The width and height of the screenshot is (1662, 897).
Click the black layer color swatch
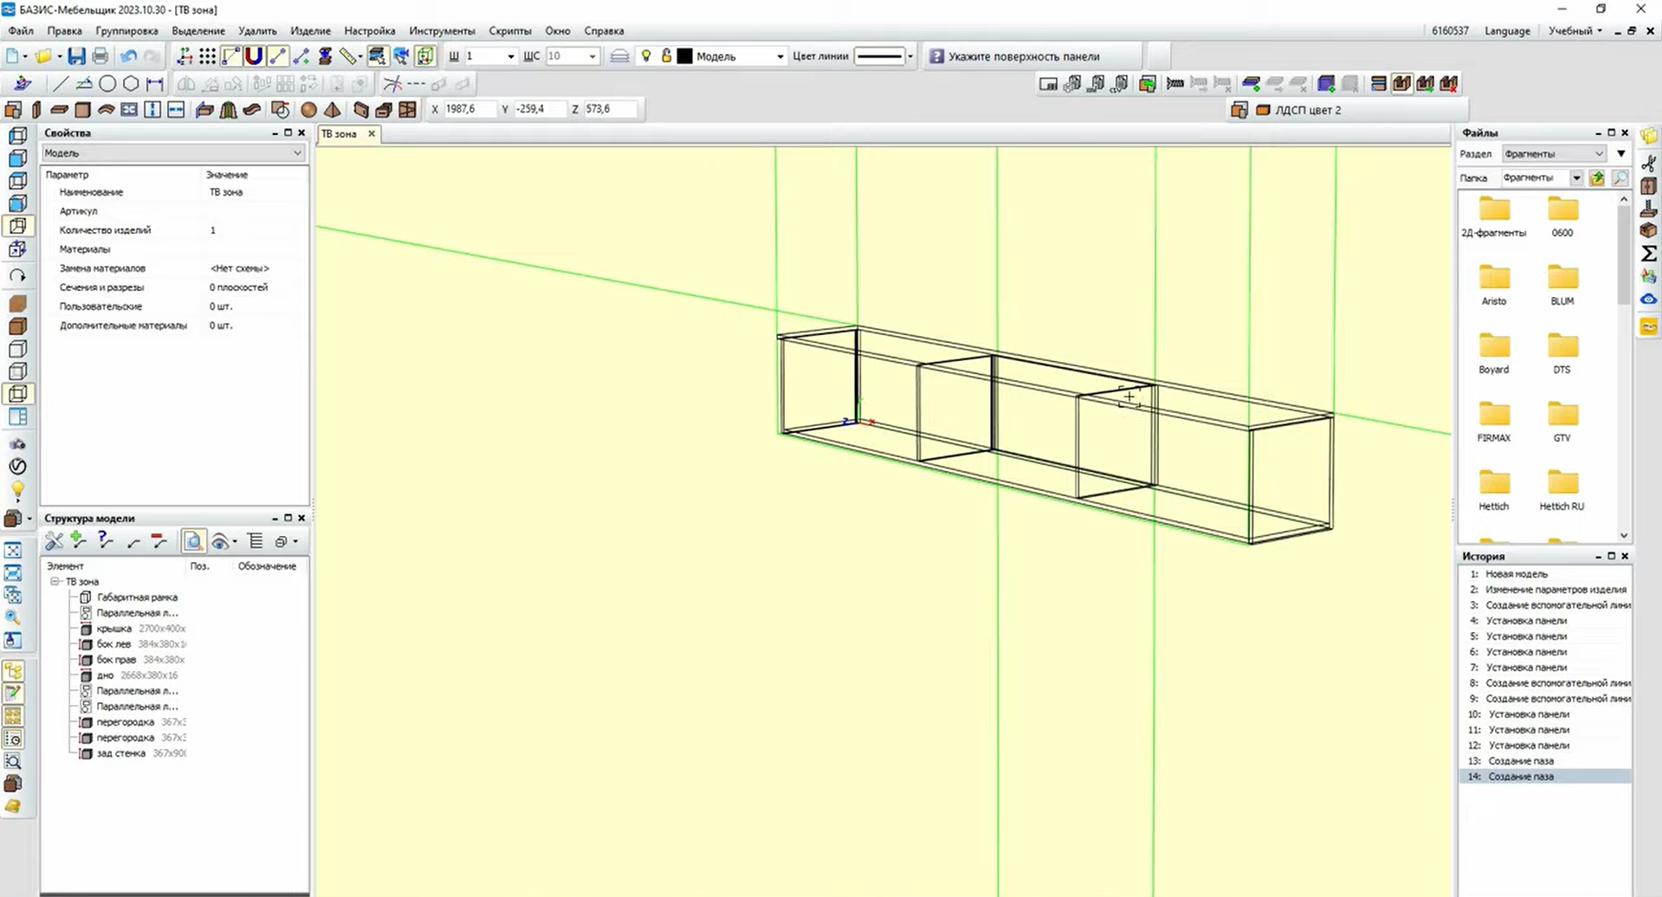(x=684, y=56)
